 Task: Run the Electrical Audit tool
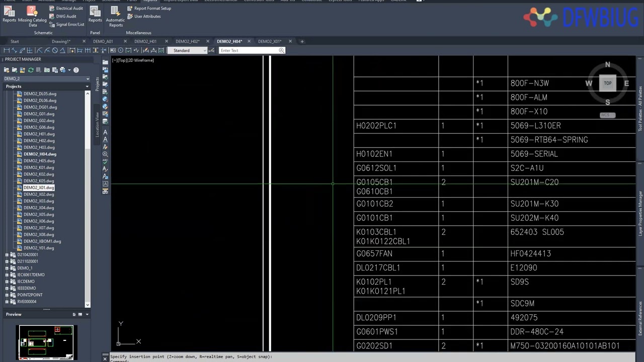pos(66,9)
